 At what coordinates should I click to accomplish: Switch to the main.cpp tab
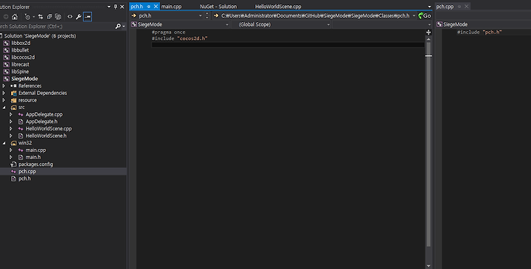171,7
